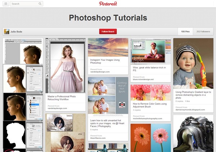Open the 100 Pins tab
Viewport: 216px width, 152px height.
(185, 32)
